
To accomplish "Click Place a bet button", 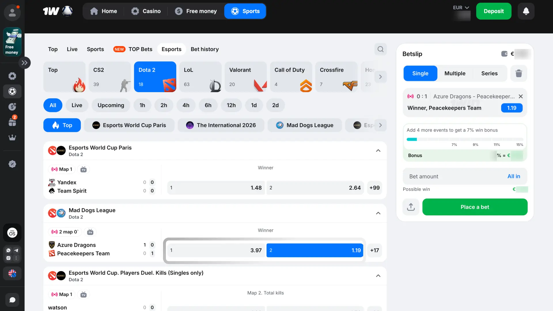I will pyautogui.click(x=475, y=207).
